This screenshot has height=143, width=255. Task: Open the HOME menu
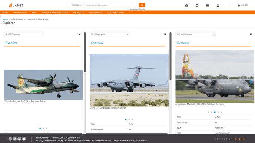tap(5, 13)
